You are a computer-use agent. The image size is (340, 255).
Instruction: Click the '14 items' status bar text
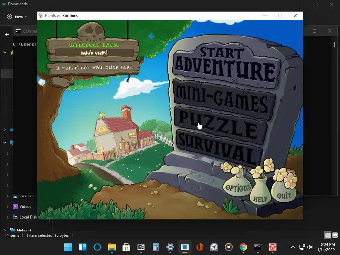click(12, 235)
